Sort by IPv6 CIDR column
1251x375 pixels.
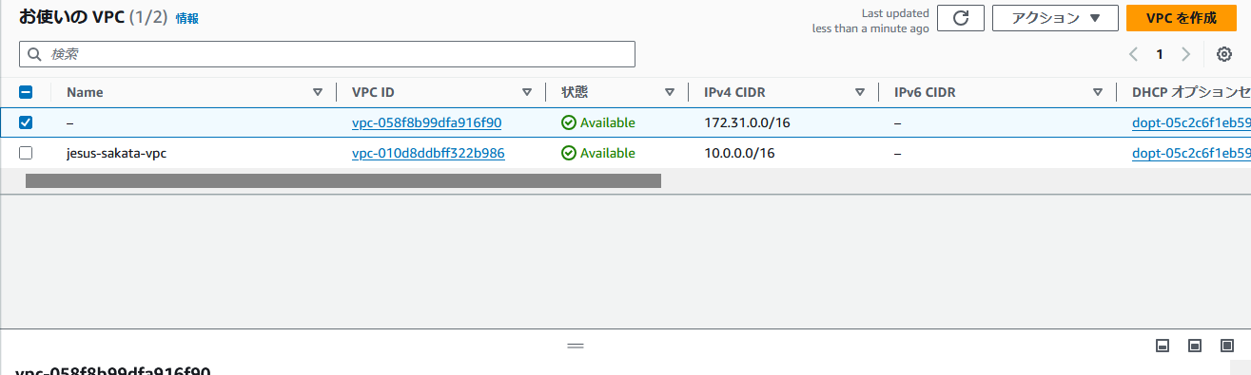point(1098,92)
